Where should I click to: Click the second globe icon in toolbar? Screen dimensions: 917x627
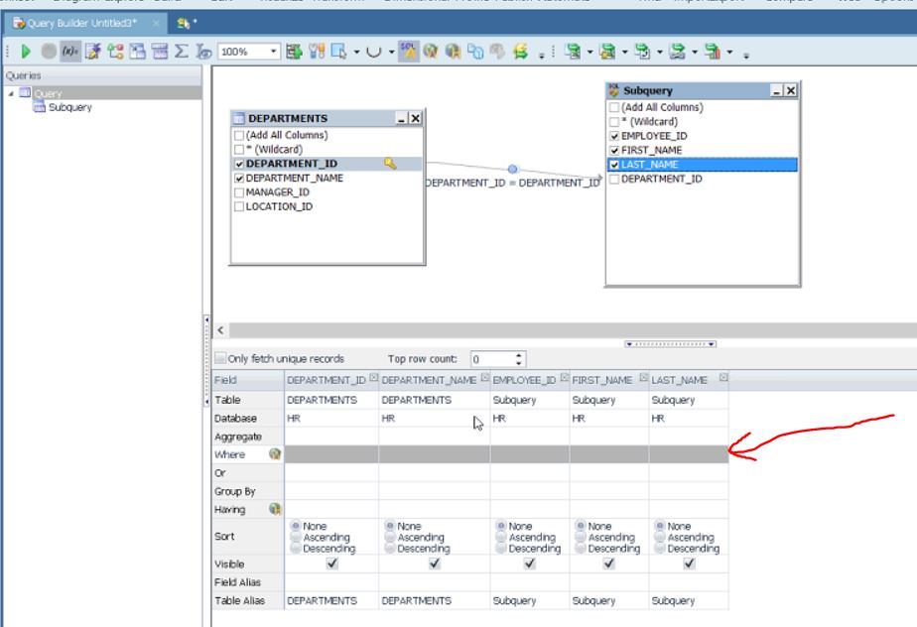453,52
